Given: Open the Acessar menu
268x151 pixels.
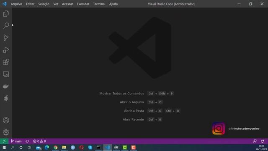Looking at the screenshot, I should click(67, 4).
